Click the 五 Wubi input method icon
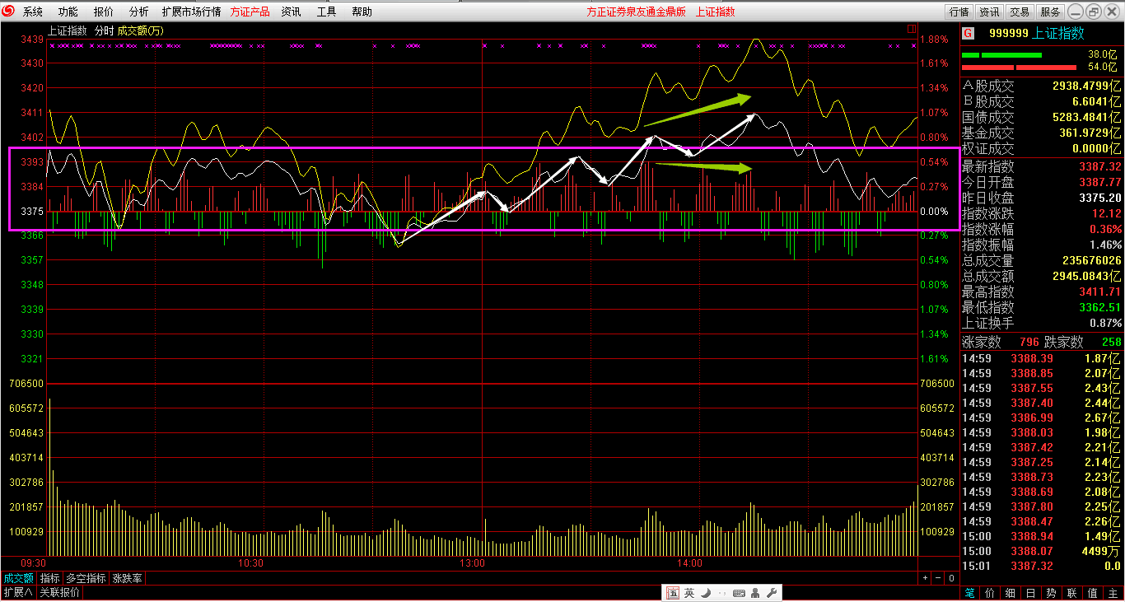 click(672, 593)
